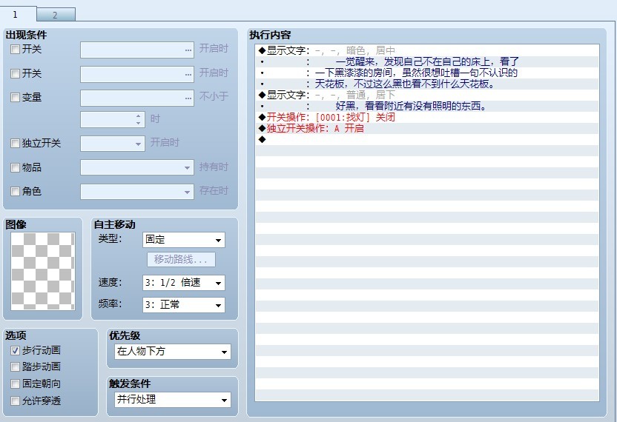Select text line starting 天花板
The image size is (617, 422).
(x=427, y=84)
